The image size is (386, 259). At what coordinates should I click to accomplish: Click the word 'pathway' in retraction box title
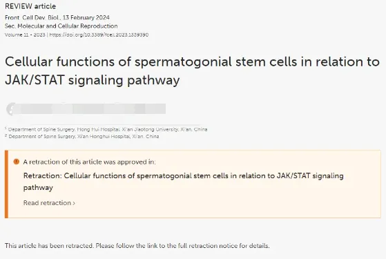[x=38, y=188]
